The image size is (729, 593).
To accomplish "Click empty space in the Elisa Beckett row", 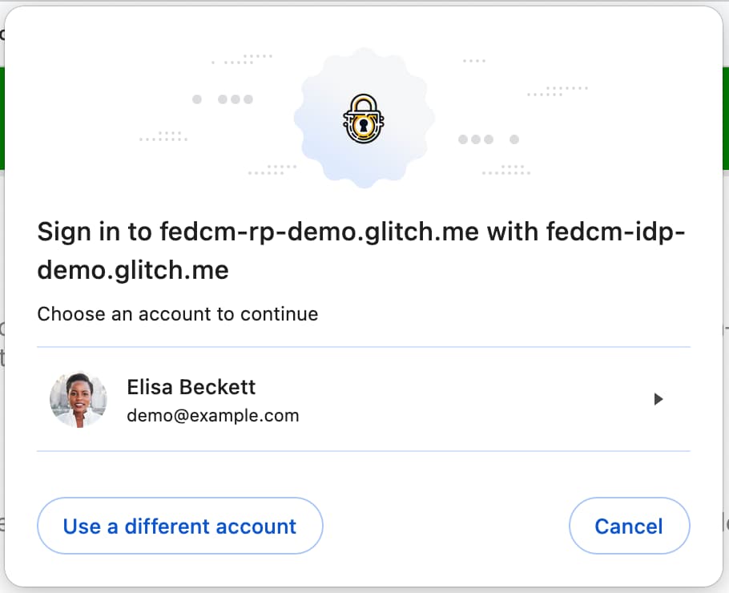I will [481, 399].
